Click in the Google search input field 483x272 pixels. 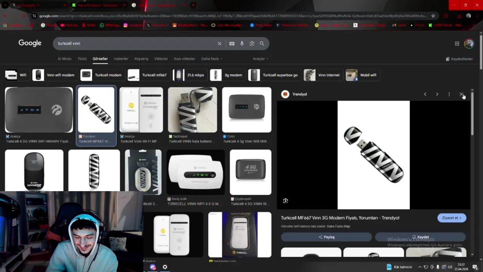pos(136,43)
